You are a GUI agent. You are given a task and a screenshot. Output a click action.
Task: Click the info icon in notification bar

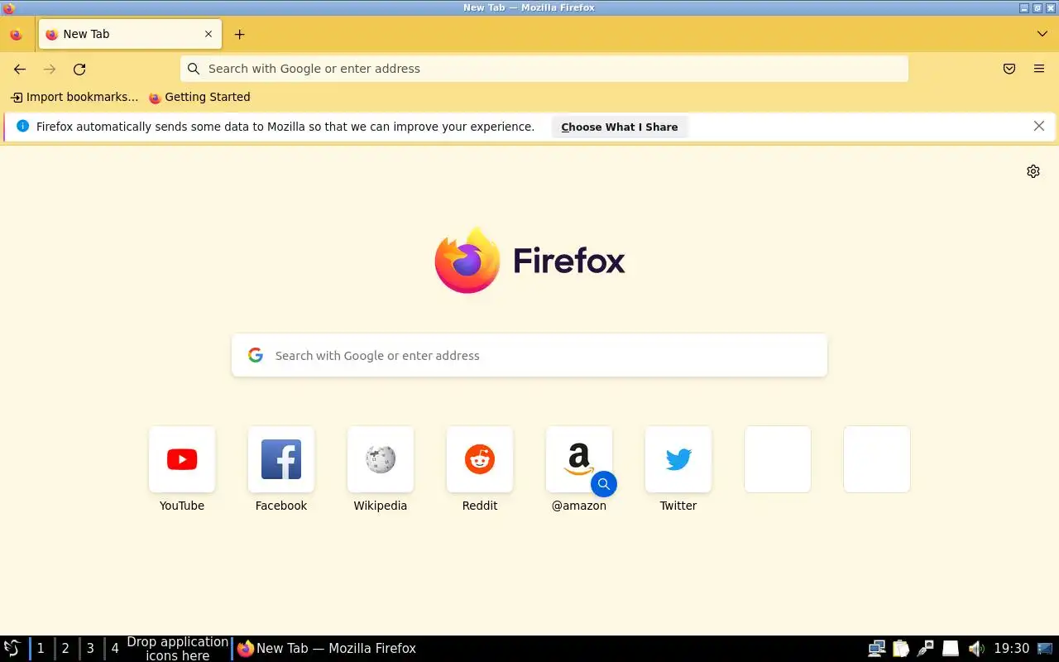tap(22, 126)
